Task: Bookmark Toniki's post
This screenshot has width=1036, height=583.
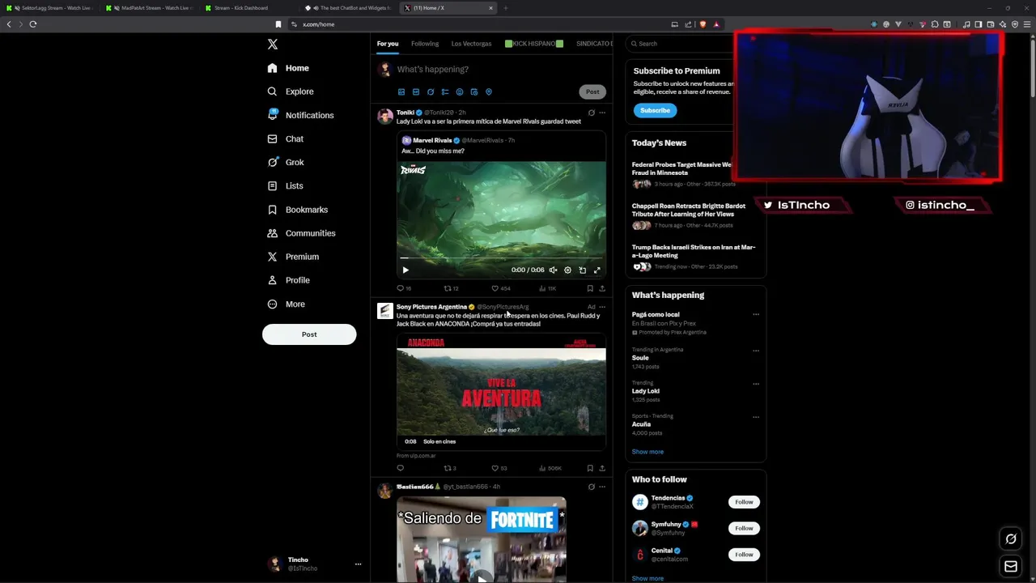Action: coord(590,288)
